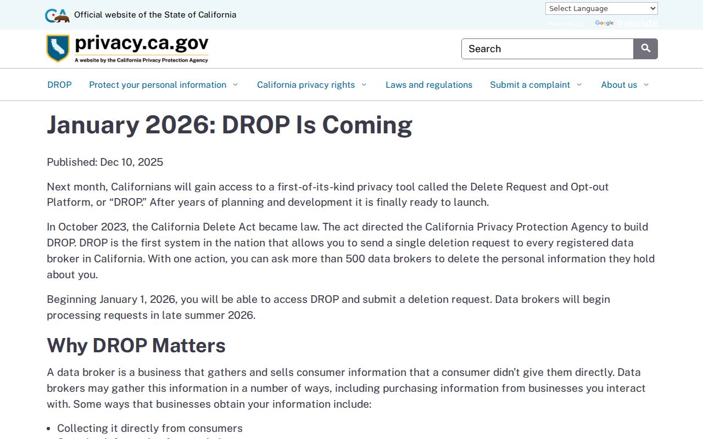Click the Google Translate logo
Viewport: 703px width, 439px height.
click(604, 23)
